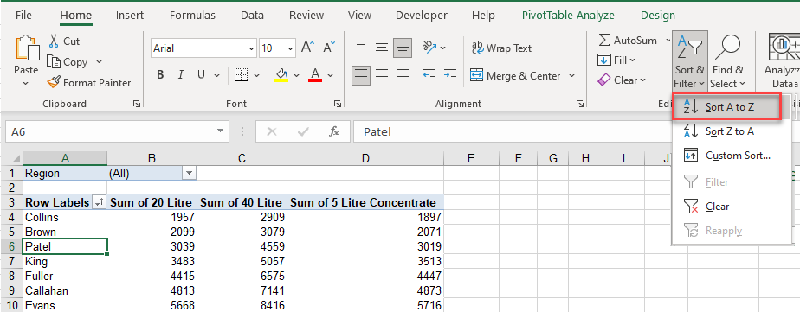Switch to the Data tab
800x312 pixels.
(x=252, y=16)
